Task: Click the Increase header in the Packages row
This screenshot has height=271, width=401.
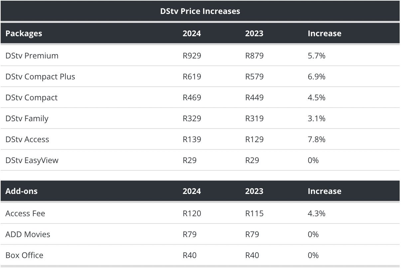Action: tap(325, 34)
